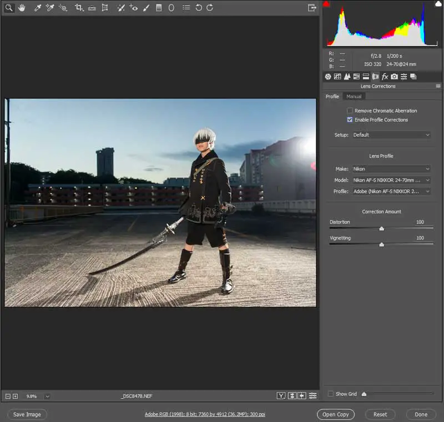Open the lens Make dropdown

click(391, 169)
